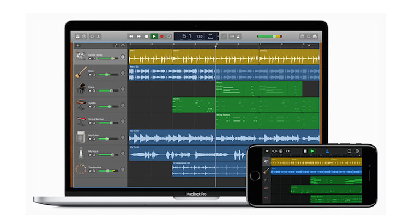This screenshot has width=409, height=218.
Task: Solo the Piano track with headphone button
Action: (x=94, y=91)
